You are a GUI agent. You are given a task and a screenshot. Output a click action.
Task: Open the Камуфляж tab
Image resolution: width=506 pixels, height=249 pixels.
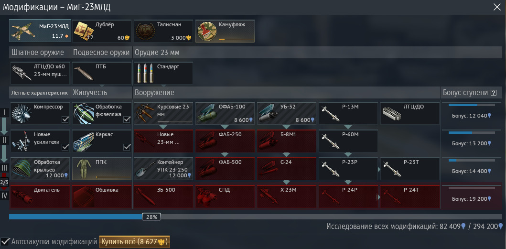click(225, 31)
